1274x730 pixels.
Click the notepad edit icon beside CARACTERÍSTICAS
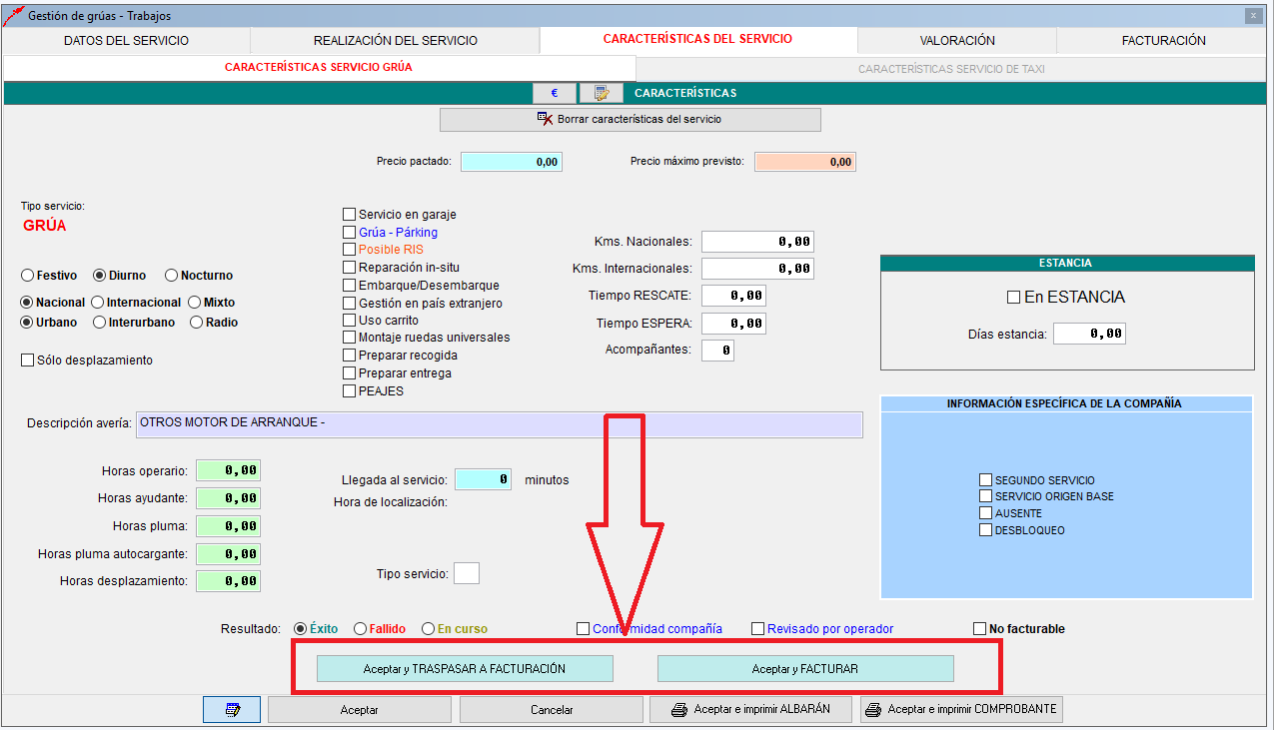pos(601,93)
